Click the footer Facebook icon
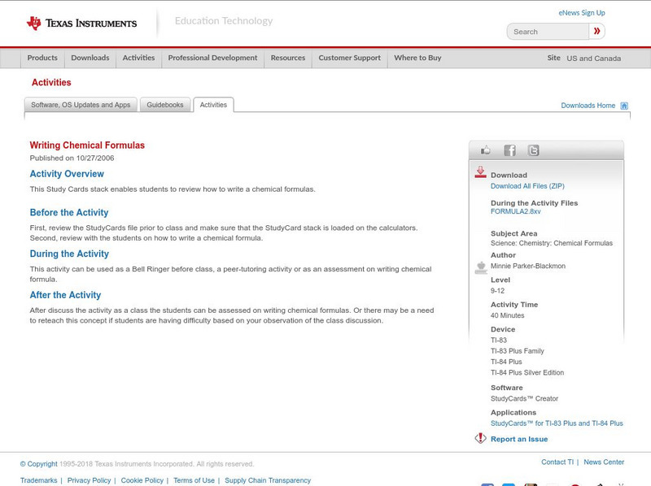The height and width of the screenshot is (486, 651). [x=487, y=484]
